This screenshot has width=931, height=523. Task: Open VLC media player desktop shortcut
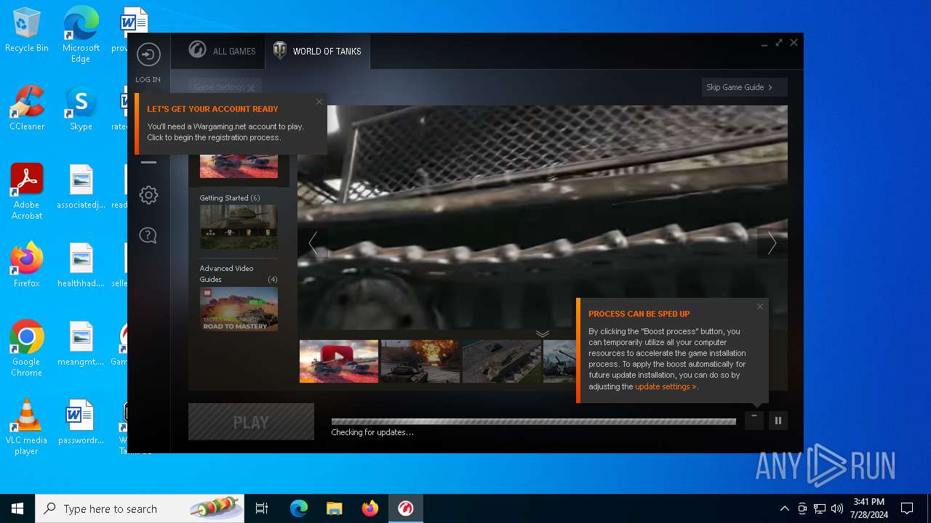tap(27, 427)
